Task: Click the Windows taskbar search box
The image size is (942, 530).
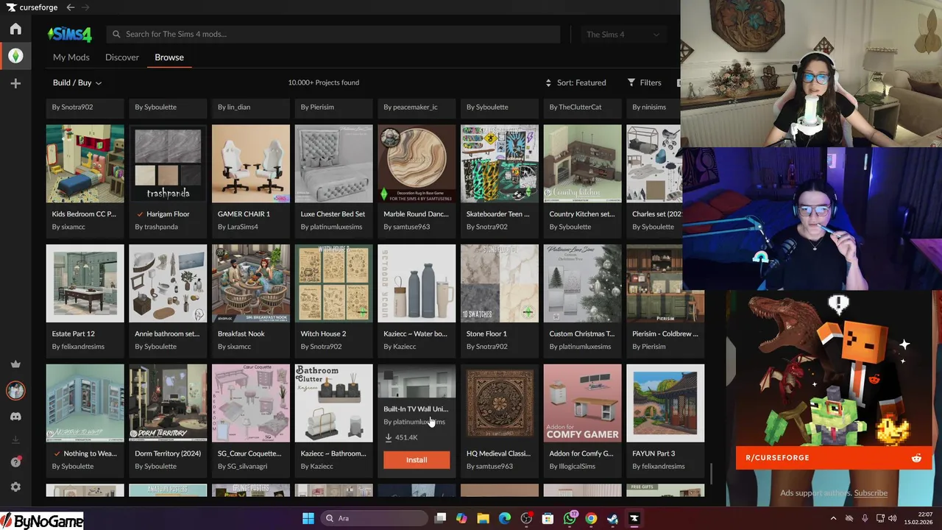Action: point(375,518)
